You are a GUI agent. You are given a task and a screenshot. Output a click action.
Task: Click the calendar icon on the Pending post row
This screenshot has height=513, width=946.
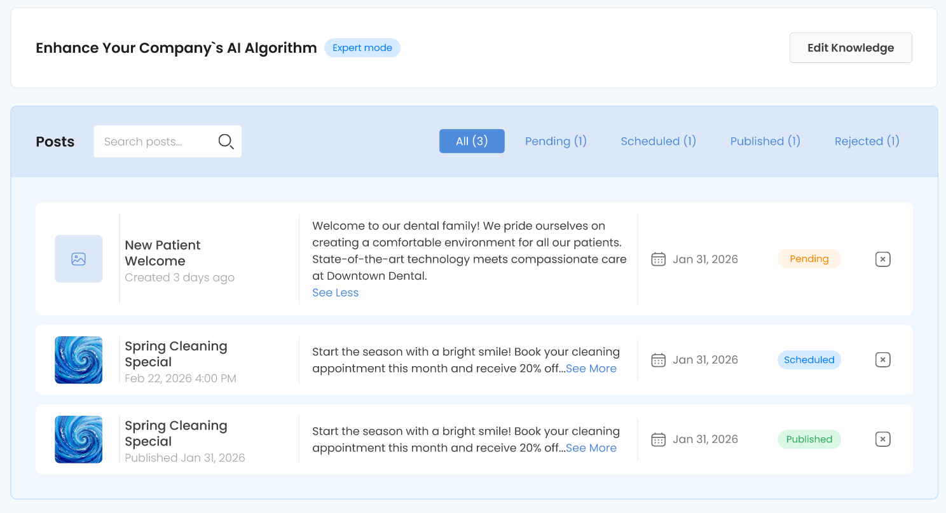(x=658, y=259)
